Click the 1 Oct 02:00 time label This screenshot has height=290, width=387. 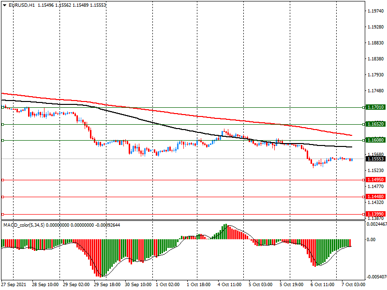pos(167,285)
